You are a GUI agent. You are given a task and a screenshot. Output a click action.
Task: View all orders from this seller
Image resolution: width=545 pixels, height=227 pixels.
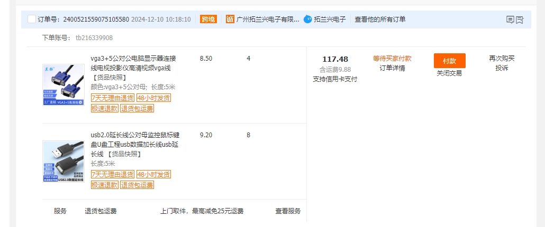pos(380,20)
